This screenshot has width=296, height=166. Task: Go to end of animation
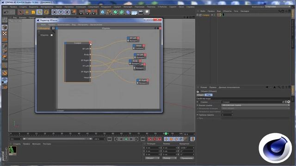coord(143,139)
